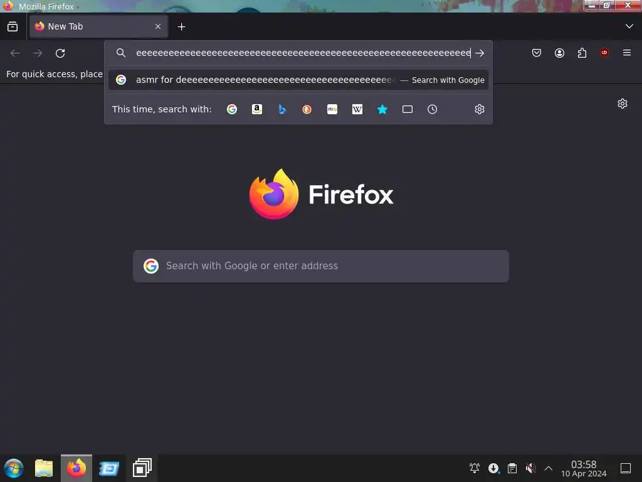Image resolution: width=642 pixels, height=482 pixels.
Task: Open clipboard tray icon
Action: [512, 468]
